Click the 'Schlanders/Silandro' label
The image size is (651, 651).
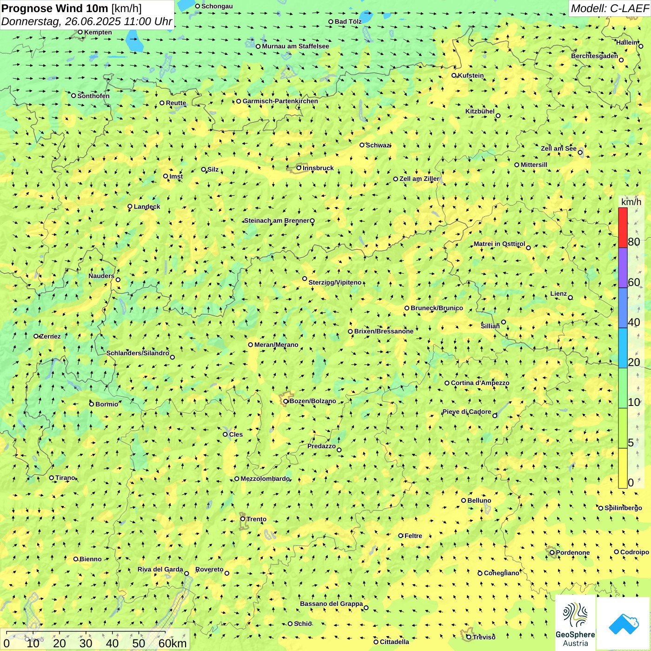click(x=138, y=353)
